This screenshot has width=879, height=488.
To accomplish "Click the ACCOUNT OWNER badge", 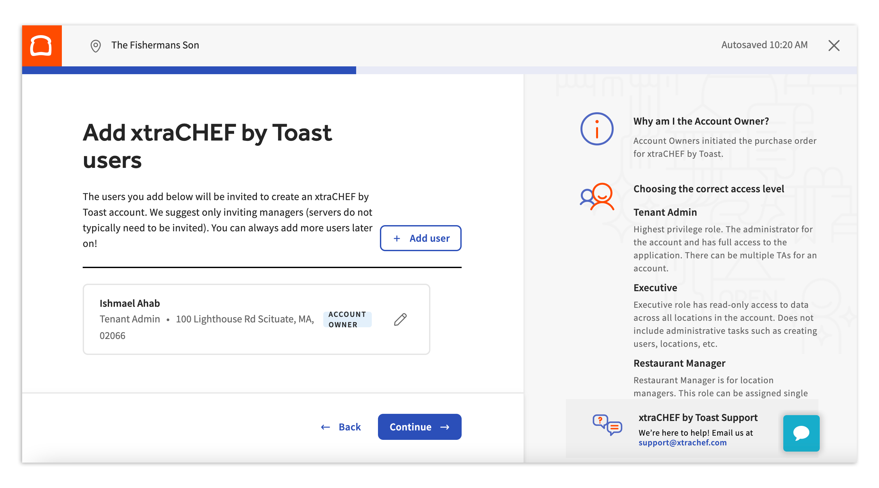I will pyautogui.click(x=347, y=319).
